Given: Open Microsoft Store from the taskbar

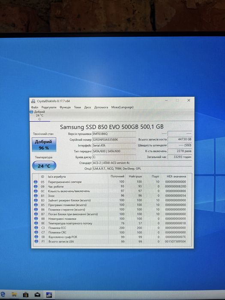Looking at the screenshot, I should (x=26, y=294).
